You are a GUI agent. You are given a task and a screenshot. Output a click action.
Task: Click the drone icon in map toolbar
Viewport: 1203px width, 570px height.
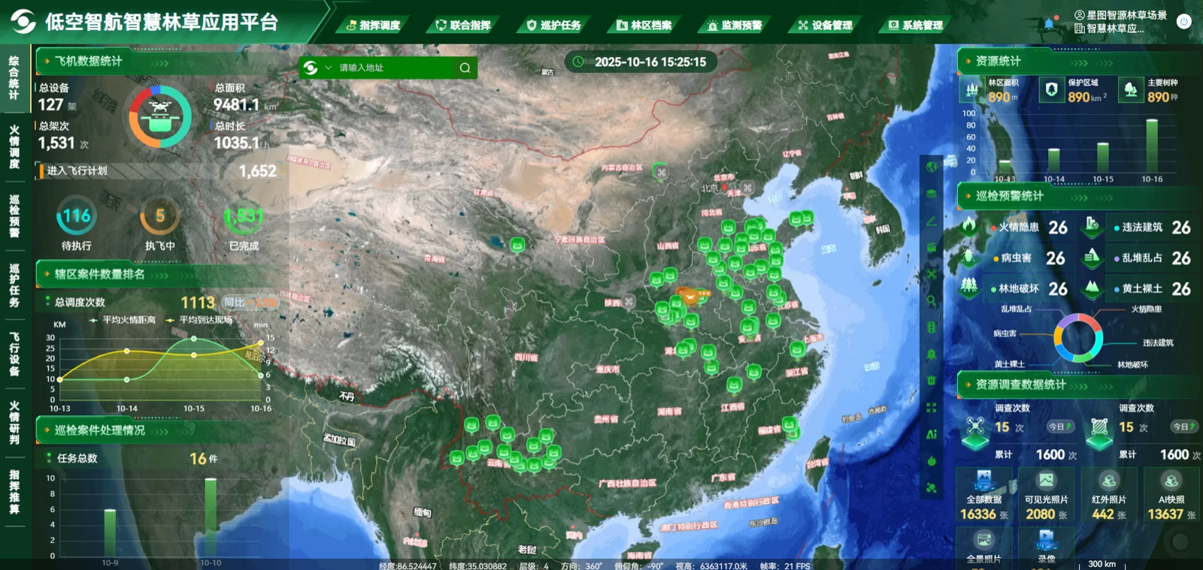[932, 274]
